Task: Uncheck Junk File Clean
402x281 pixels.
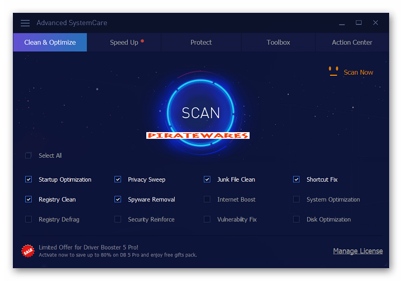Action: click(207, 180)
